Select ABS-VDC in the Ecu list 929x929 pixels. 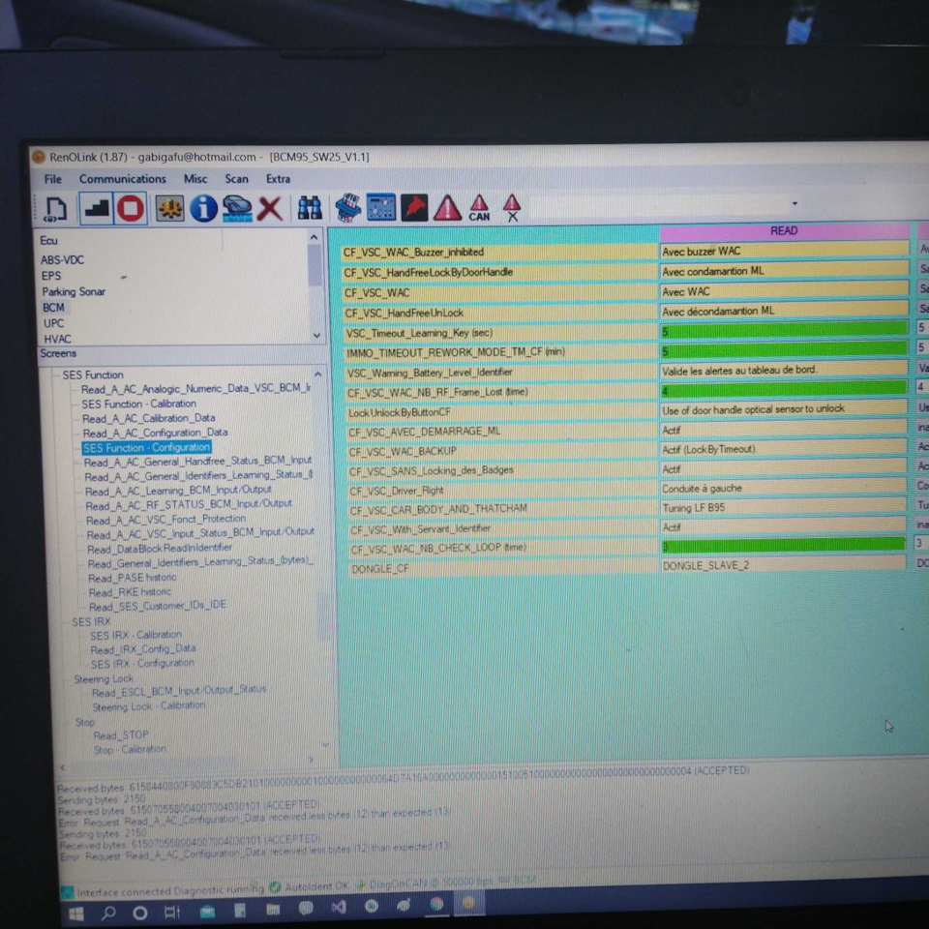point(62,260)
